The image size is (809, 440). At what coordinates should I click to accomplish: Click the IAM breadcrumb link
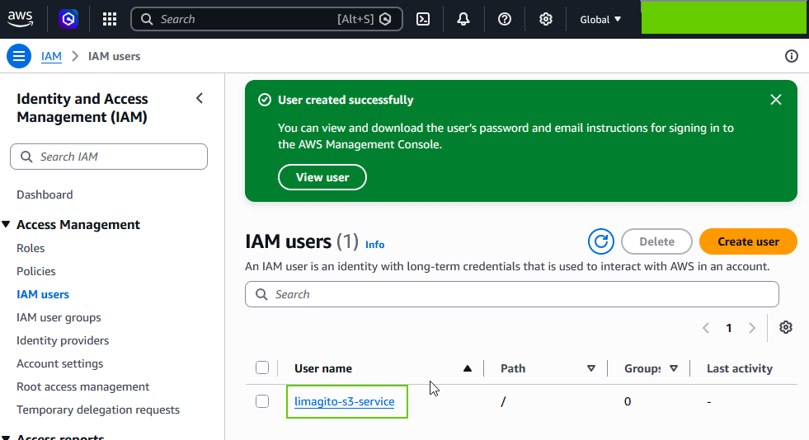point(51,56)
